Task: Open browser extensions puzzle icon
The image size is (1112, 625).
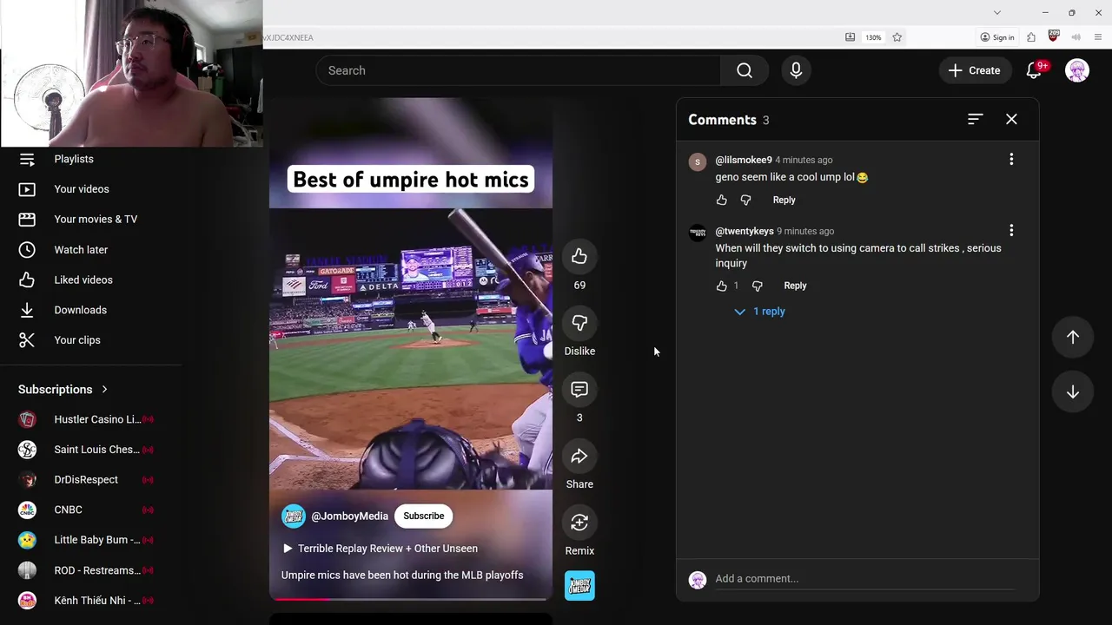Action: 1031,37
